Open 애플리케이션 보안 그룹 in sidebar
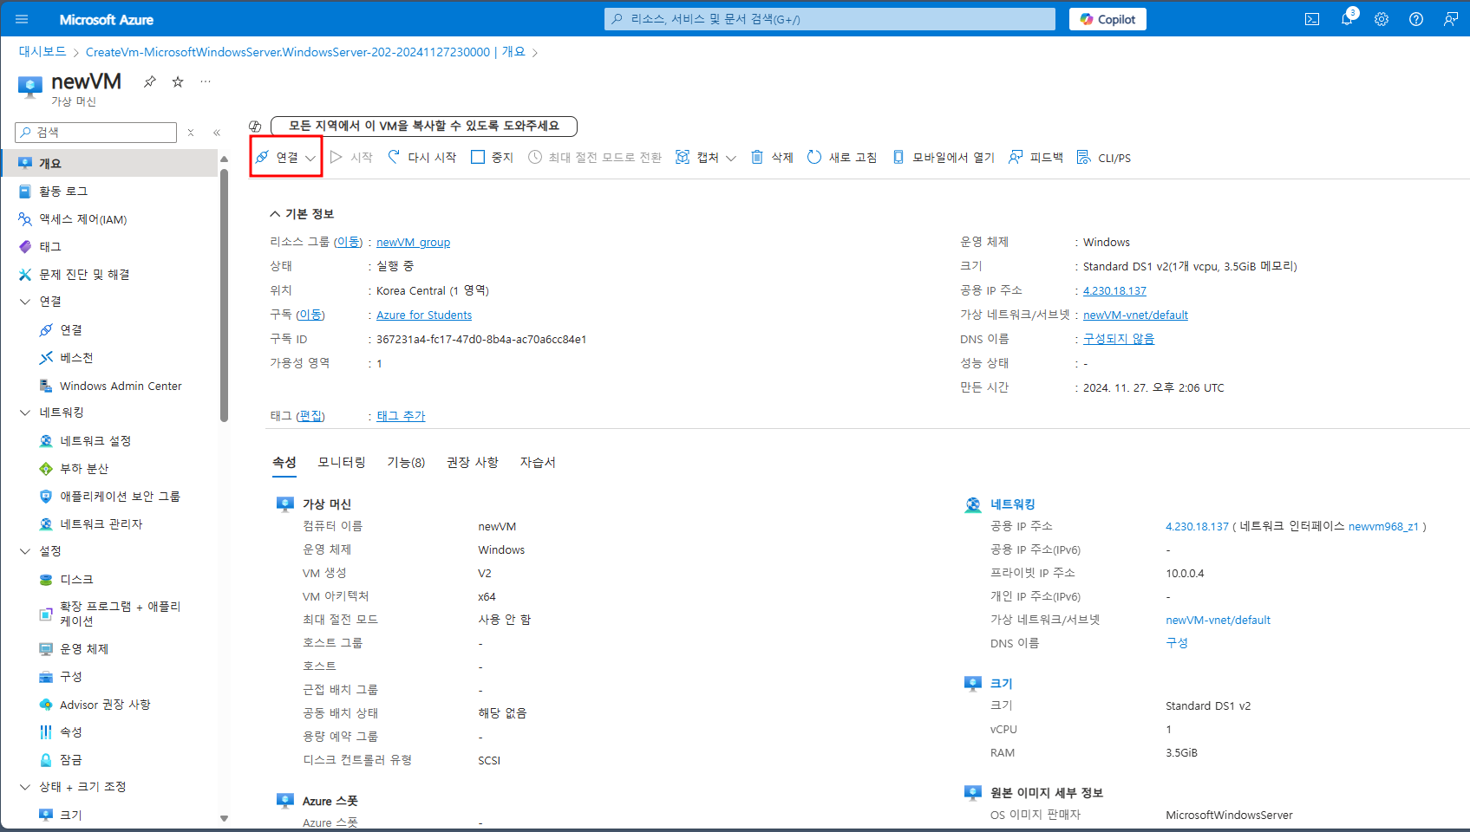This screenshot has height=832, width=1470. pyautogui.click(x=108, y=496)
